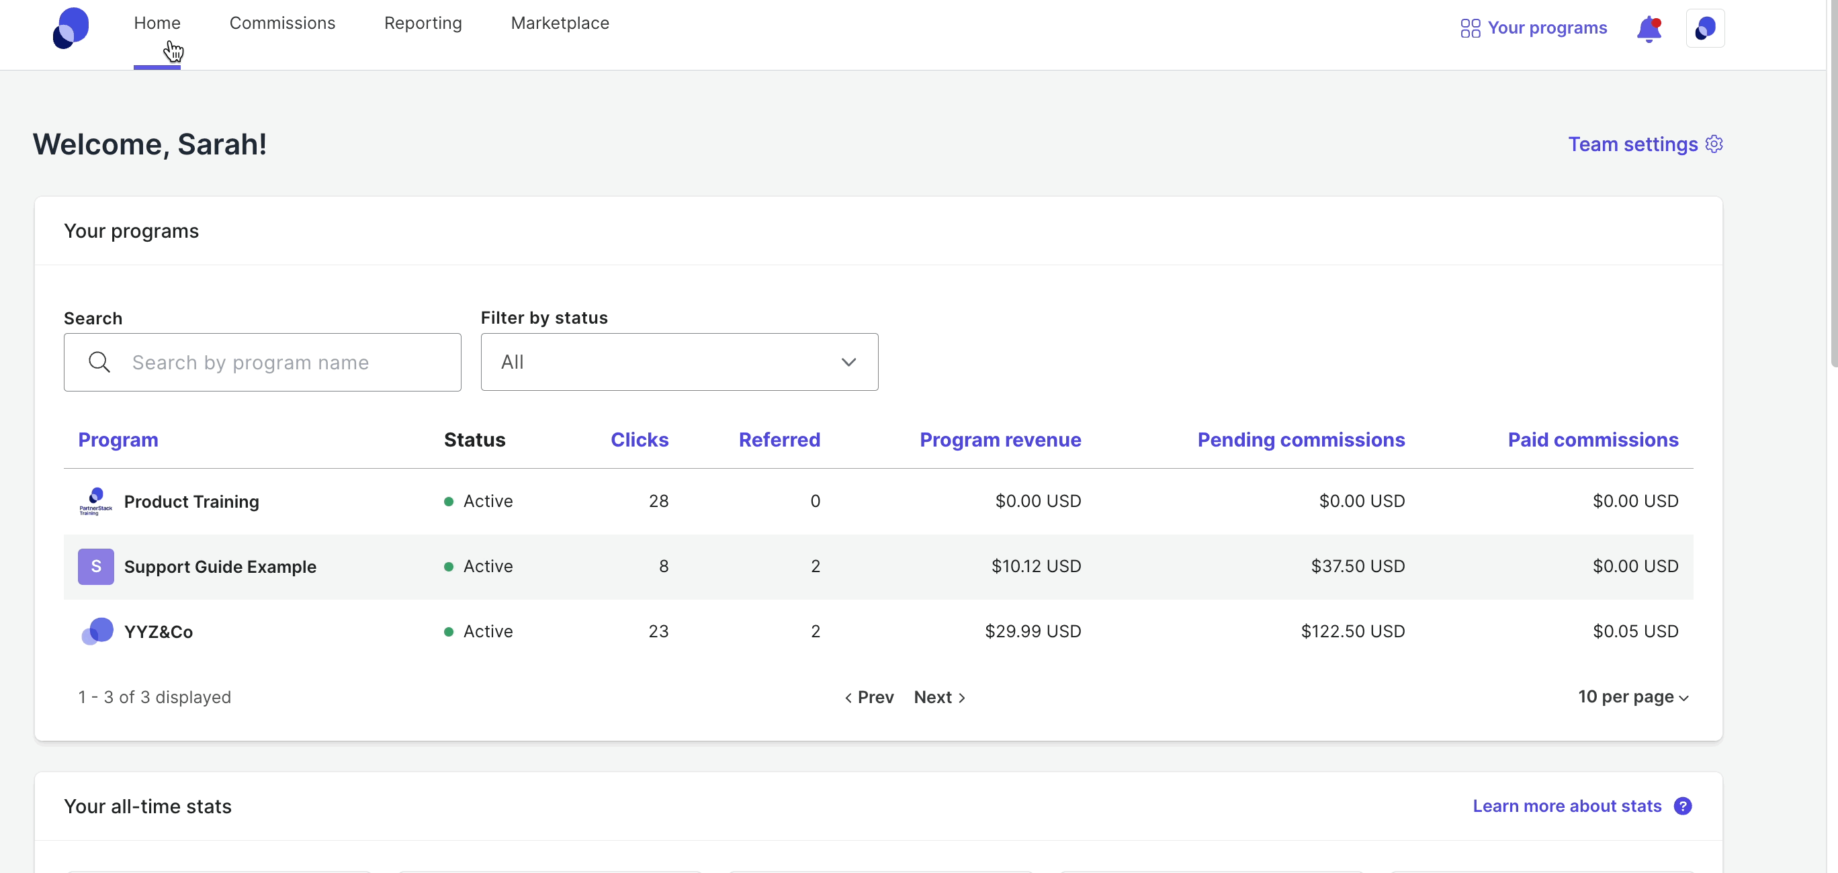The height and width of the screenshot is (873, 1838).
Task: Click the YYZ&Co program logo
Action: coord(97,631)
